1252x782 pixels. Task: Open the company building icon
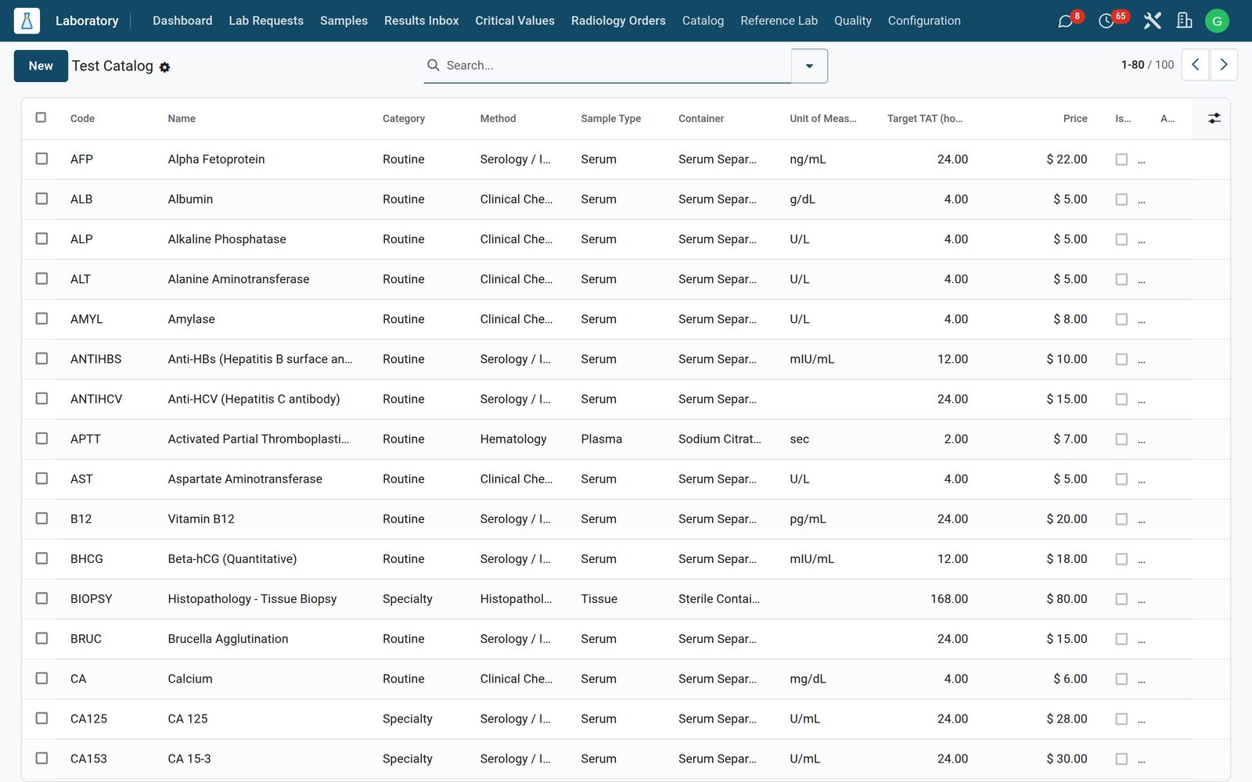point(1185,21)
